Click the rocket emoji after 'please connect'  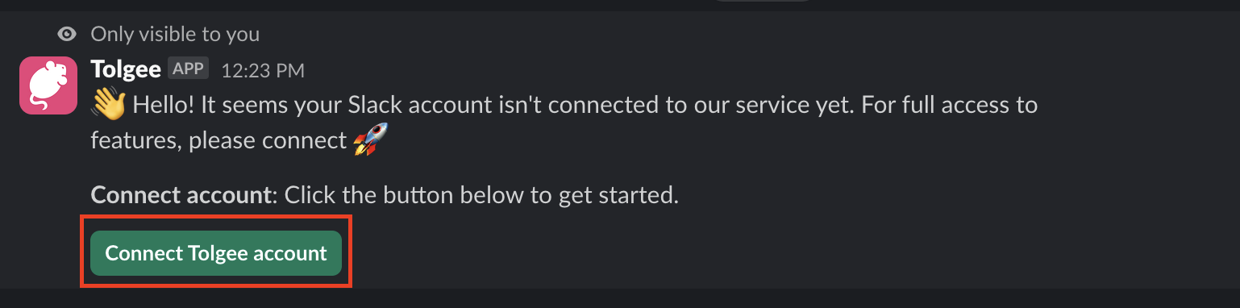(371, 140)
